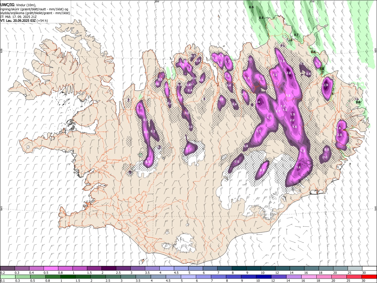377x283 pixels.
Task: Click the 2.8 precipitation value on the map
Action: [289, 73]
